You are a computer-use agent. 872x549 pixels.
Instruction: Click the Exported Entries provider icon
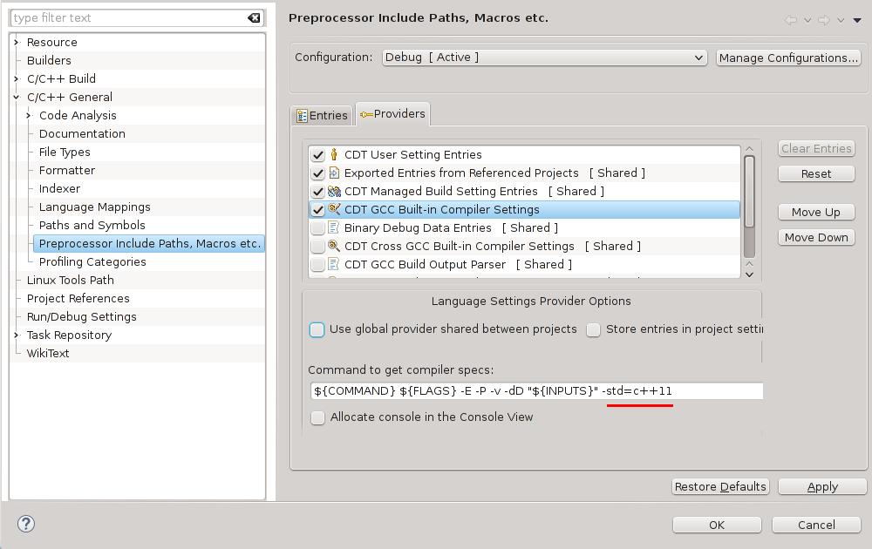tap(334, 173)
